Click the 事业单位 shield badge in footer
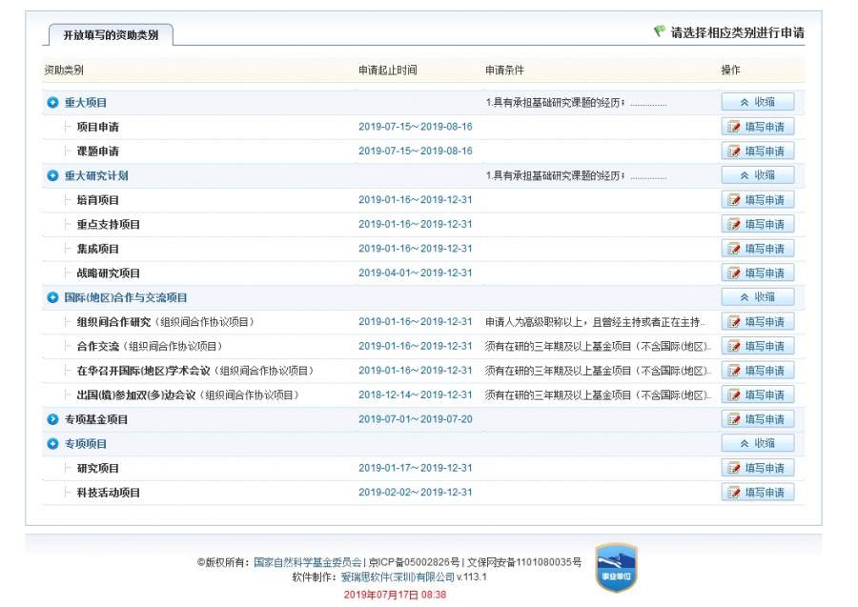Image resolution: width=858 pixels, height=607 pixels. pyautogui.click(x=616, y=568)
